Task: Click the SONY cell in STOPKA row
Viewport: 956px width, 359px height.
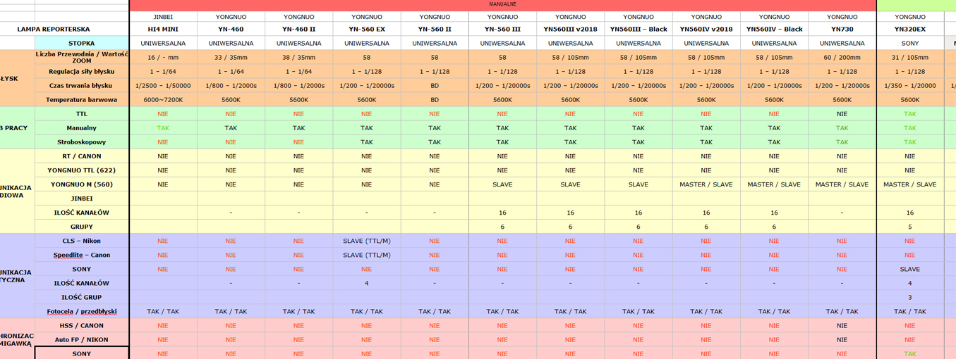Action: click(x=910, y=43)
